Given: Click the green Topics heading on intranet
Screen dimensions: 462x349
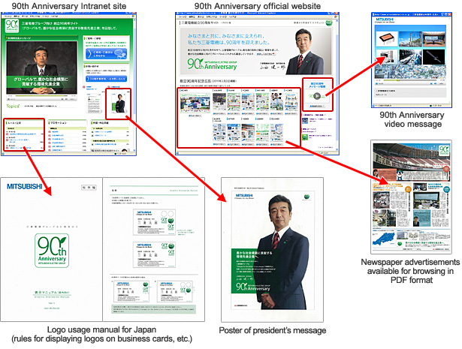Looking at the screenshot, I should [13, 106].
